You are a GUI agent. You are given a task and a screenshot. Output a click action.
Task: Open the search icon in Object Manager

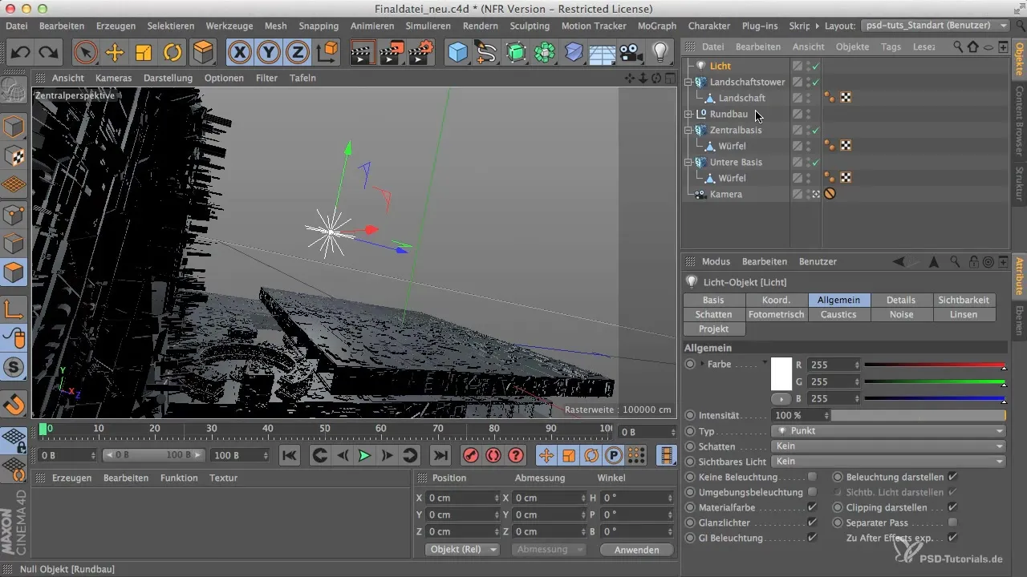tap(958, 46)
